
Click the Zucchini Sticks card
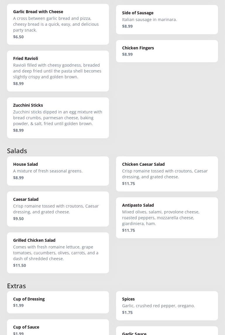(58, 118)
